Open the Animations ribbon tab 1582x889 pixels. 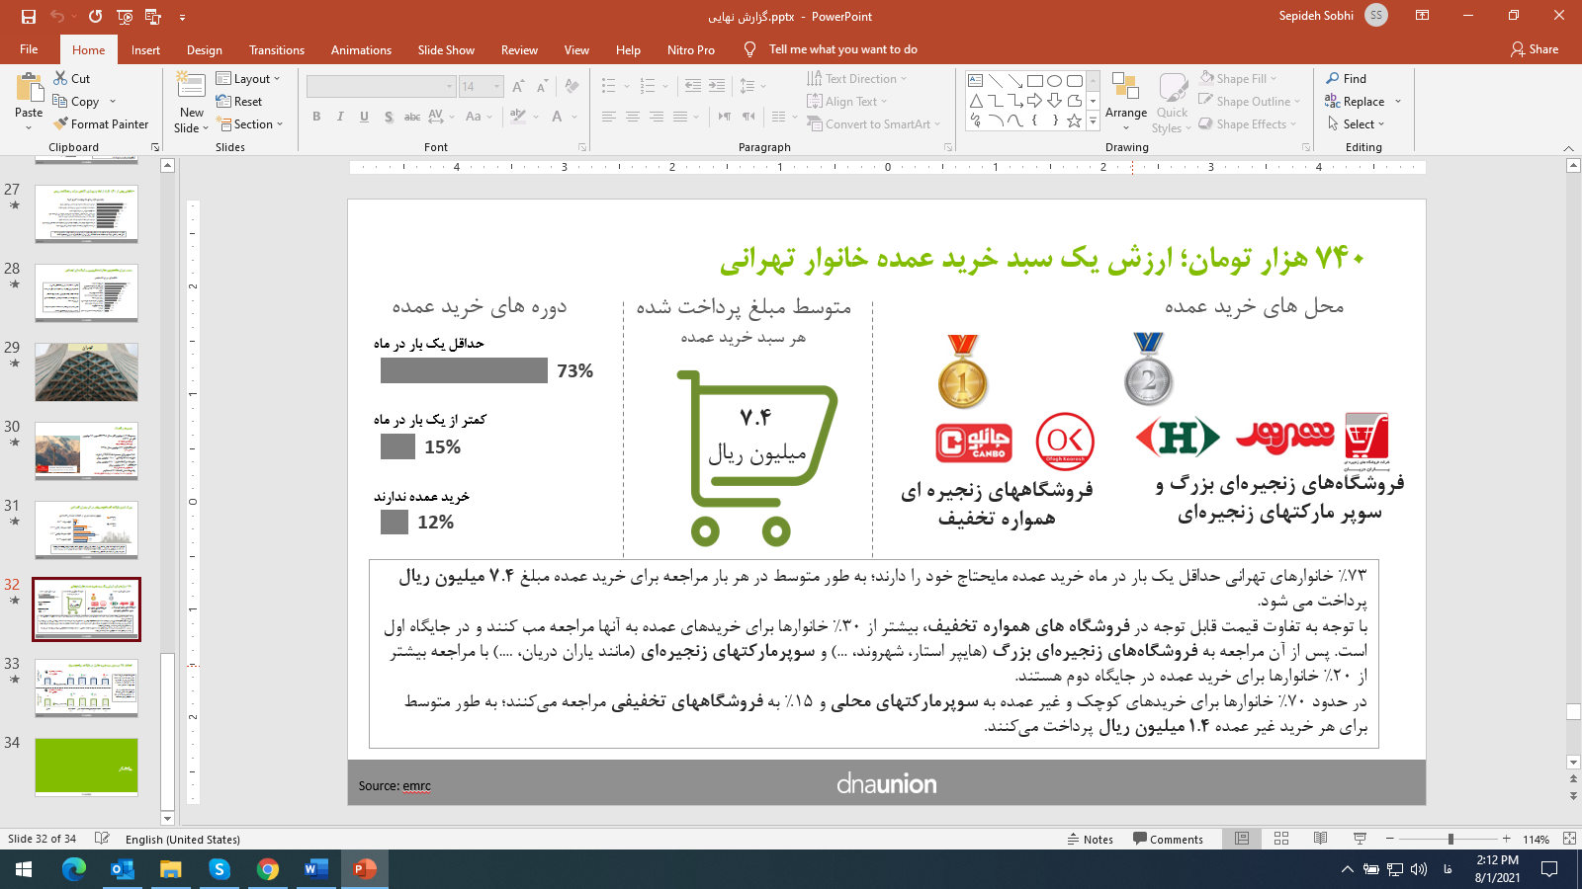[361, 50]
